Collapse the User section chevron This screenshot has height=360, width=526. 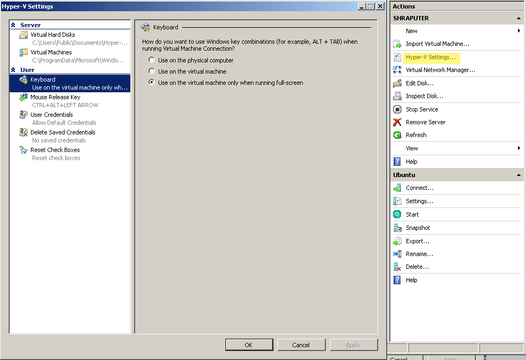pyautogui.click(x=13, y=70)
